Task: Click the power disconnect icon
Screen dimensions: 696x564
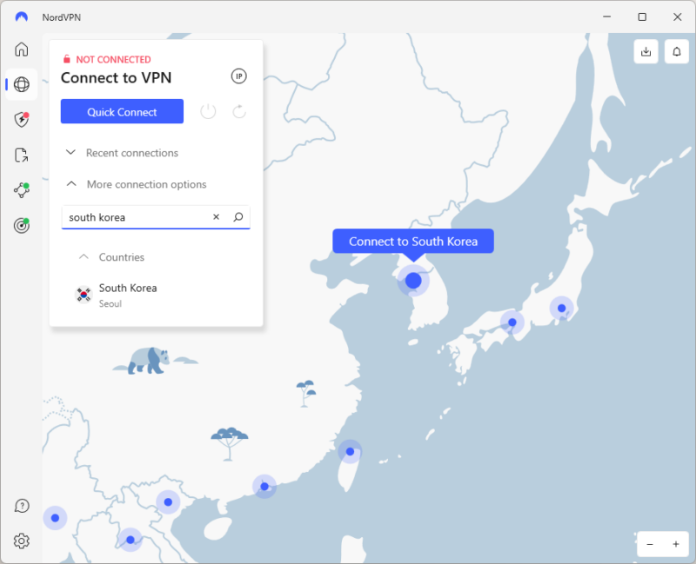Action: [208, 111]
